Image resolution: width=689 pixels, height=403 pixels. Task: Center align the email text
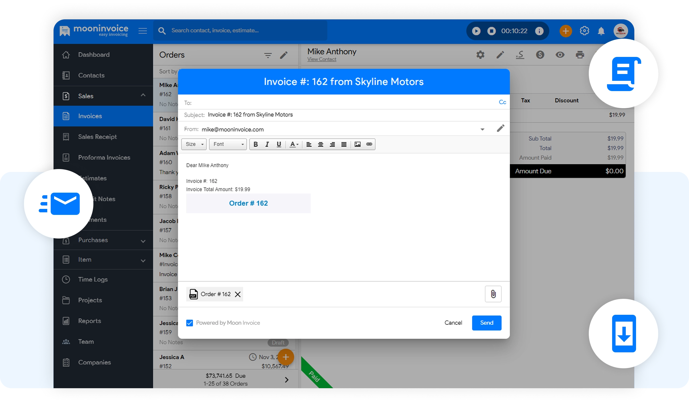point(320,144)
